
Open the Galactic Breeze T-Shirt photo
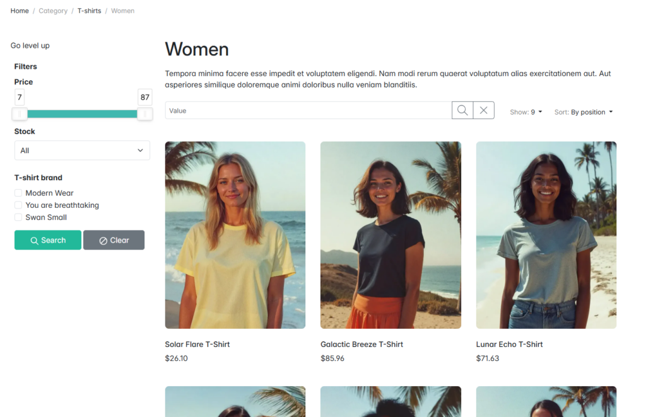click(x=391, y=234)
